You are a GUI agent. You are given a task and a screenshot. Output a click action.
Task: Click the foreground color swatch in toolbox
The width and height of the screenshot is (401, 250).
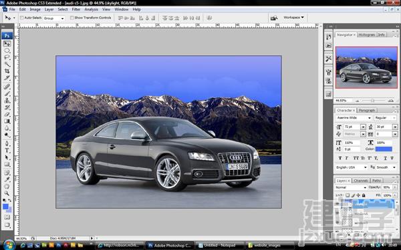tap(5, 207)
